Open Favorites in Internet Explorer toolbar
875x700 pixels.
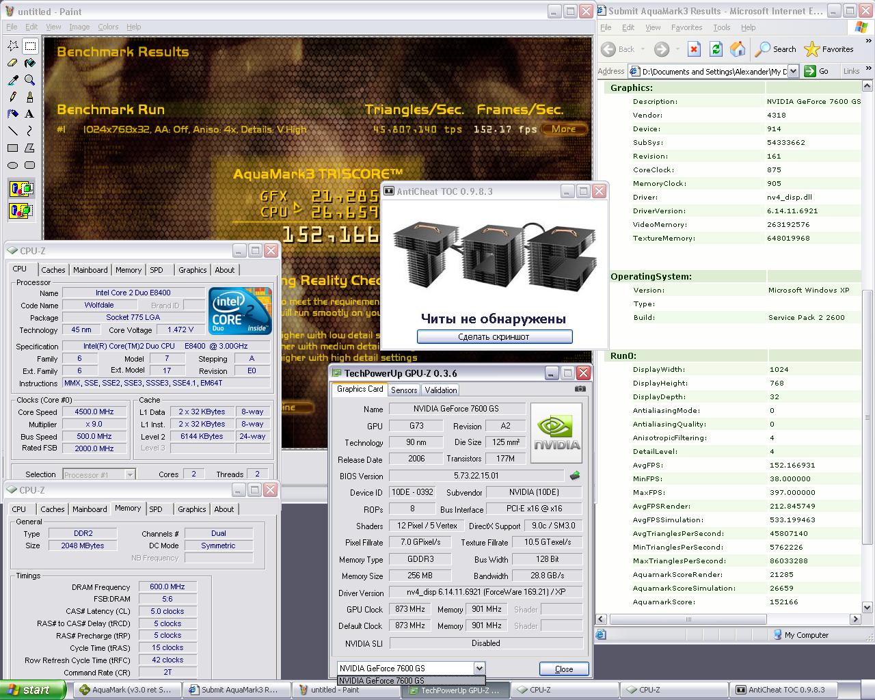[829, 49]
